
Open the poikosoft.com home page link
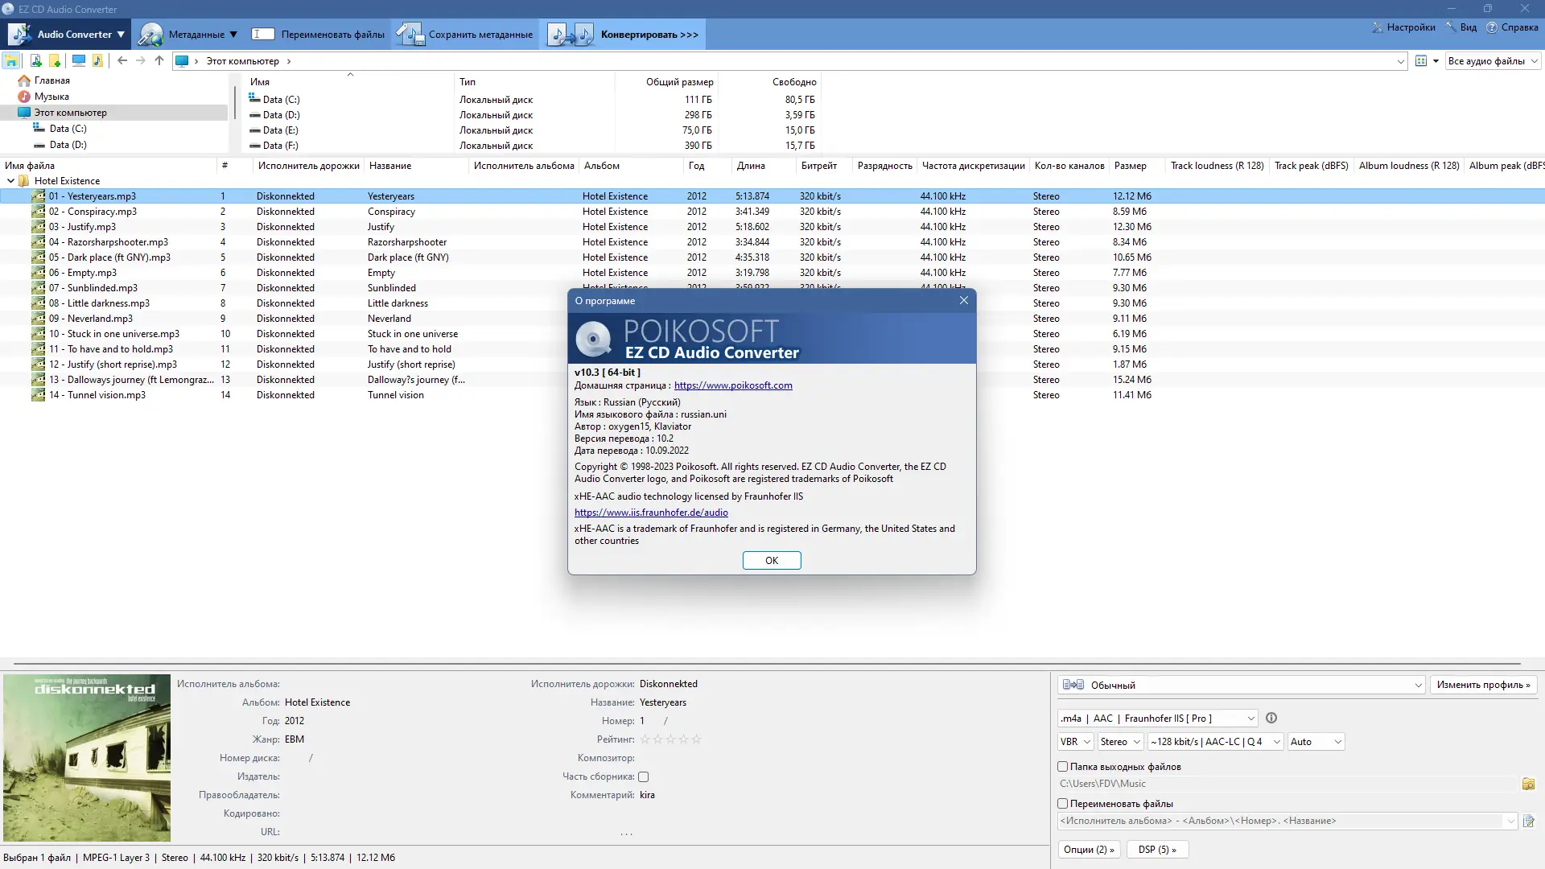[733, 385]
